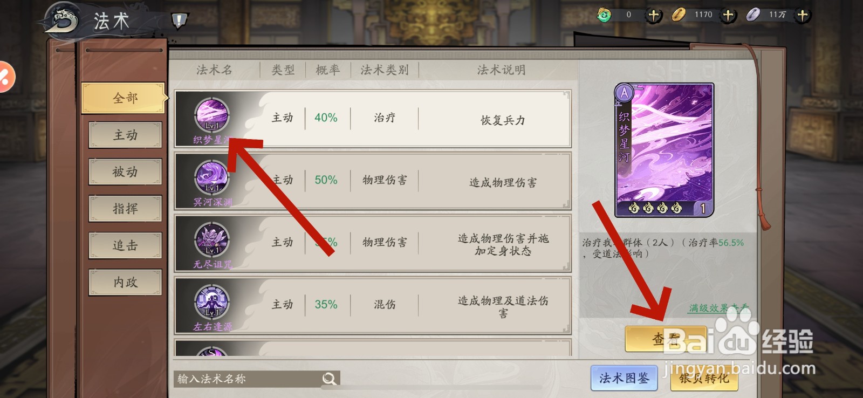Switch to the 主动 category tab
This screenshot has width=863, height=398.
pos(125,135)
